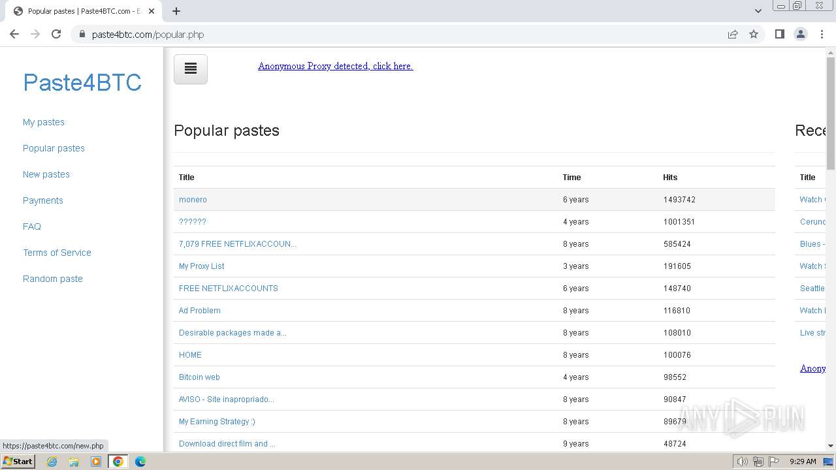836x470 pixels.
Task: Open Terms of Service
Action: [x=57, y=253]
